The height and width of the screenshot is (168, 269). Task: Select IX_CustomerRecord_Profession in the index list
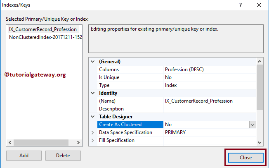point(43,29)
